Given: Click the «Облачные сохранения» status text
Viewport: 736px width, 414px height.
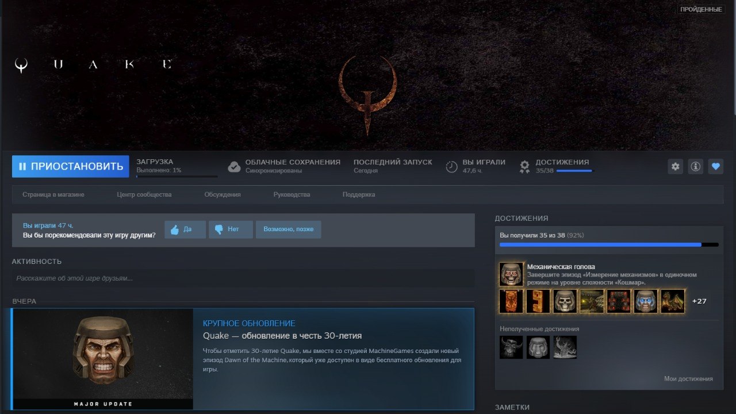Looking at the screenshot, I should click(293, 166).
